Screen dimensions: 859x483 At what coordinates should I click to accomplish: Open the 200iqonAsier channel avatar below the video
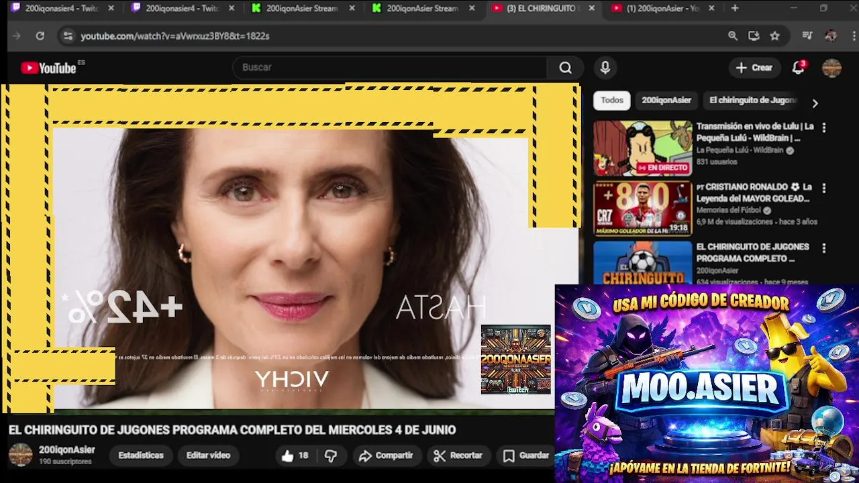tap(20, 455)
